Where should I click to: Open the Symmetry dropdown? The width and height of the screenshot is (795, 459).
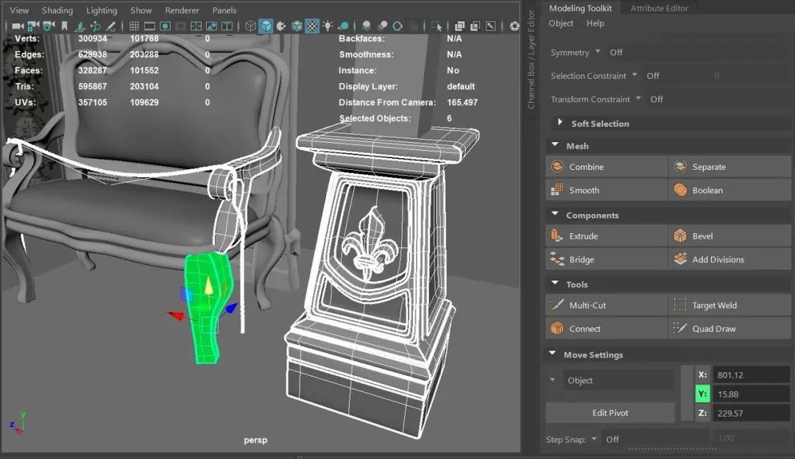coord(598,52)
